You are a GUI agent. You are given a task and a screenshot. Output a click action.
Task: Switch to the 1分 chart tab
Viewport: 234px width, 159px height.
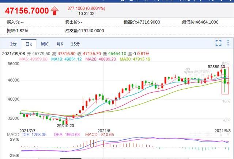[13, 44]
